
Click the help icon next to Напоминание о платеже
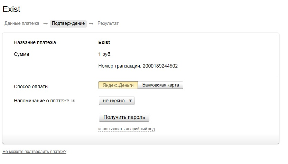point(73,101)
